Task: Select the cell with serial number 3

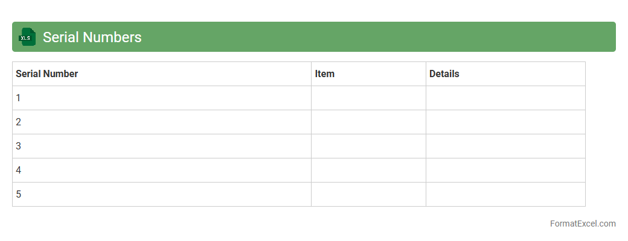Action: point(161,146)
